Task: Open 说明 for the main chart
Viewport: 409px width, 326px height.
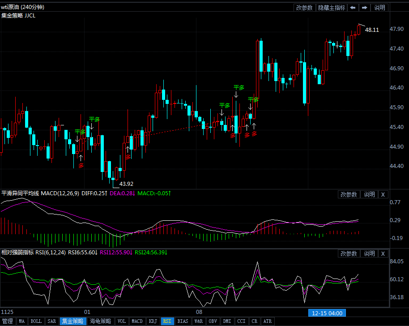Action: 379,8
